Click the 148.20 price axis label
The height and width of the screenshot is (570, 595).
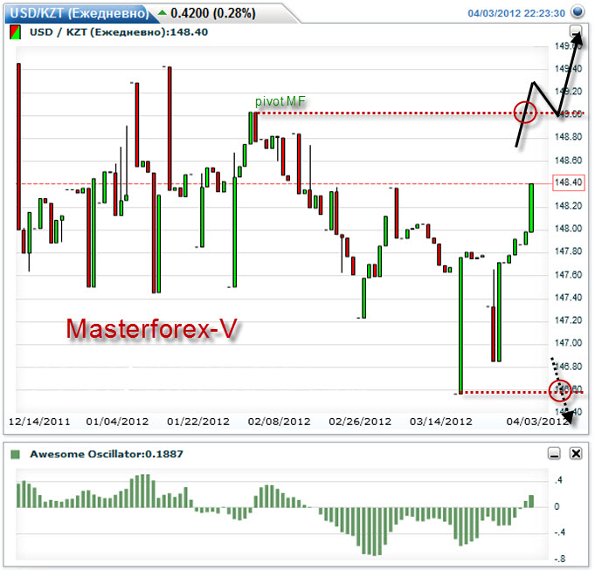point(568,206)
